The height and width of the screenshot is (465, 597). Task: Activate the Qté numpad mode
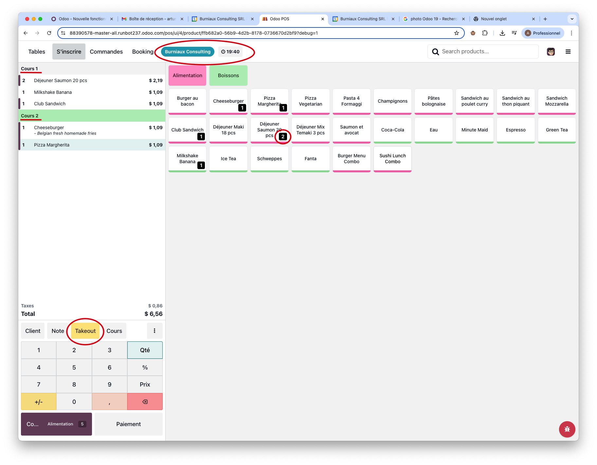145,350
